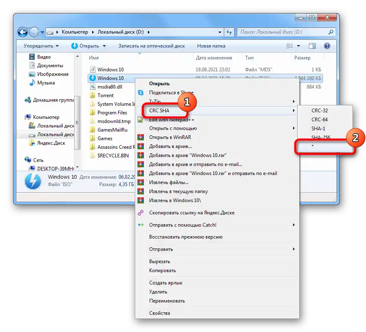Screen dimensions: 366x332
Task: Click the Windows 10 MD5 file icon
Action: 93,69
